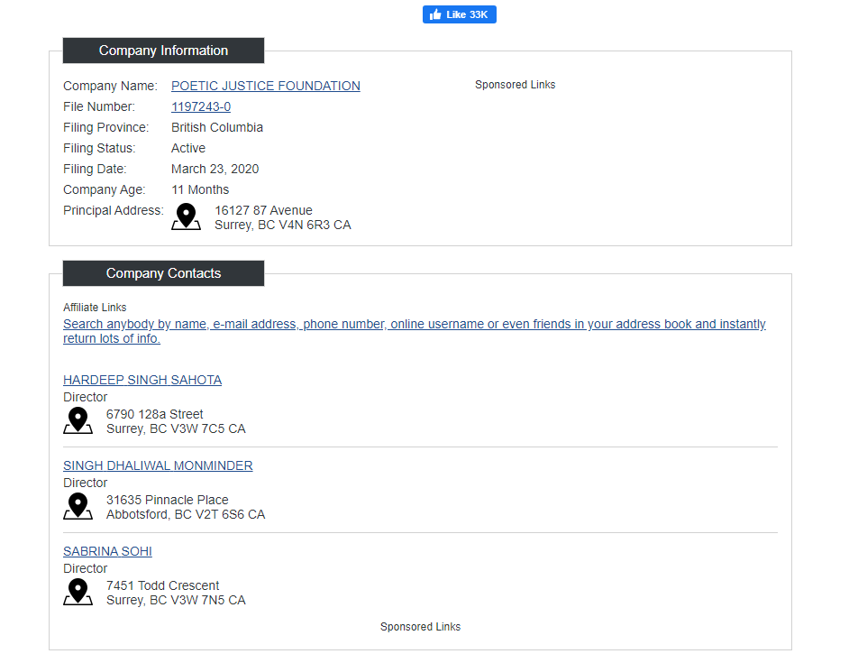The width and height of the screenshot is (849, 663).
Task: Select 'Abbotsford, BC V2T 6S6 CA' text
Action: [x=186, y=514]
